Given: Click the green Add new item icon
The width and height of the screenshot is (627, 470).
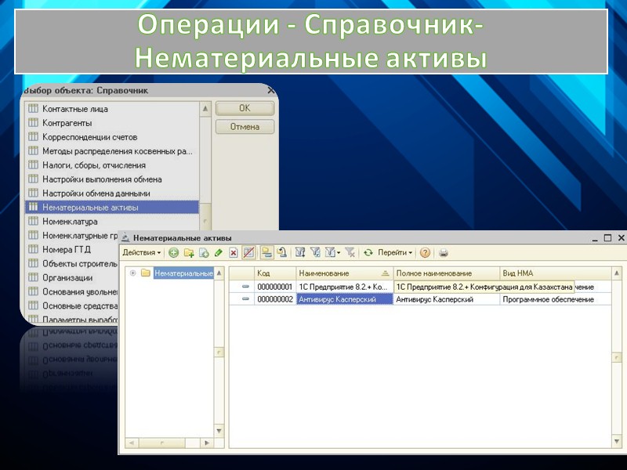Looking at the screenshot, I should [x=173, y=252].
